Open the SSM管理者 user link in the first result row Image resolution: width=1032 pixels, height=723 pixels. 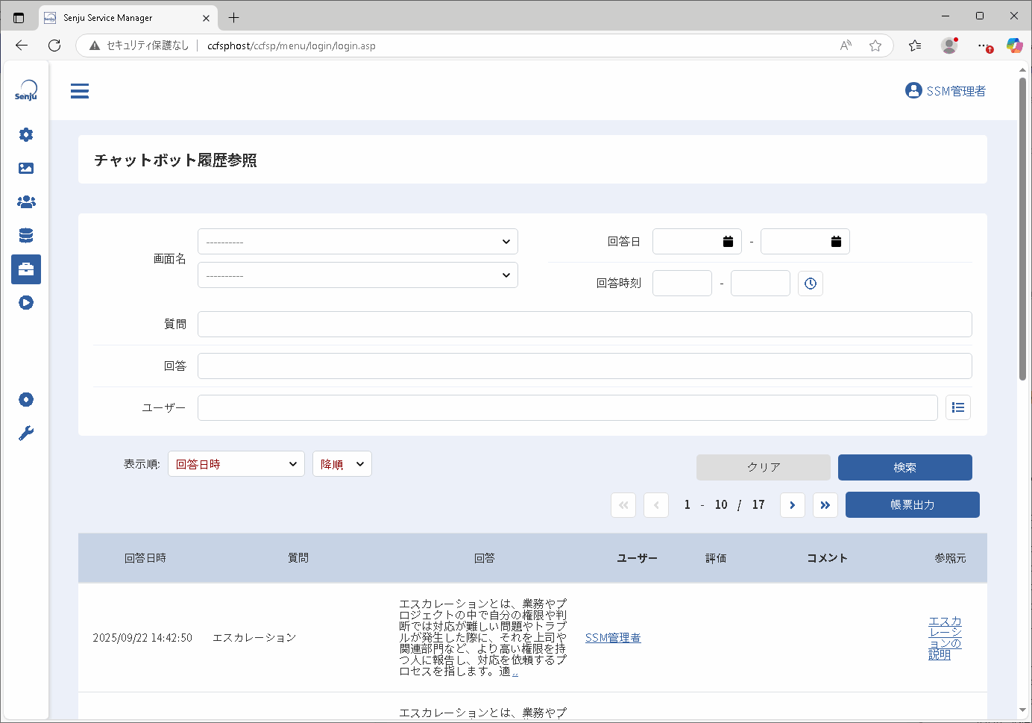click(613, 638)
